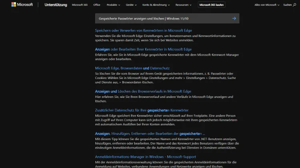Open 'Speichern oder Verwerfen von Kennwörtern' result

pyautogui.click(x=143, y=31)
